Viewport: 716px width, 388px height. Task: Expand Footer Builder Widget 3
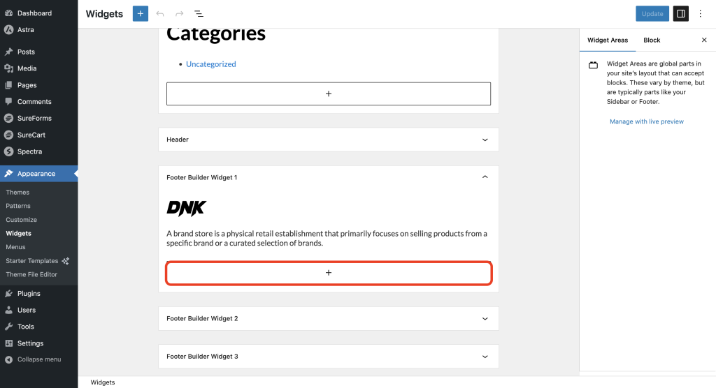pyautogui.click(x=485, y=357)
